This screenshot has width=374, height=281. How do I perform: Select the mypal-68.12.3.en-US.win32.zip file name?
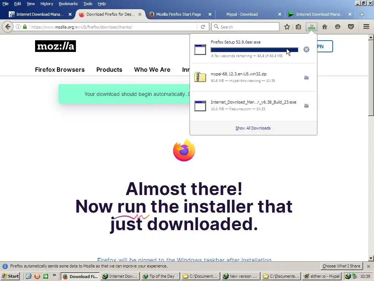[238, 74]
